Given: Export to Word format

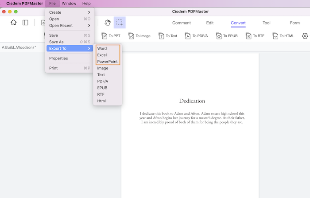Looking at the screenshot, I should (108, 48).
